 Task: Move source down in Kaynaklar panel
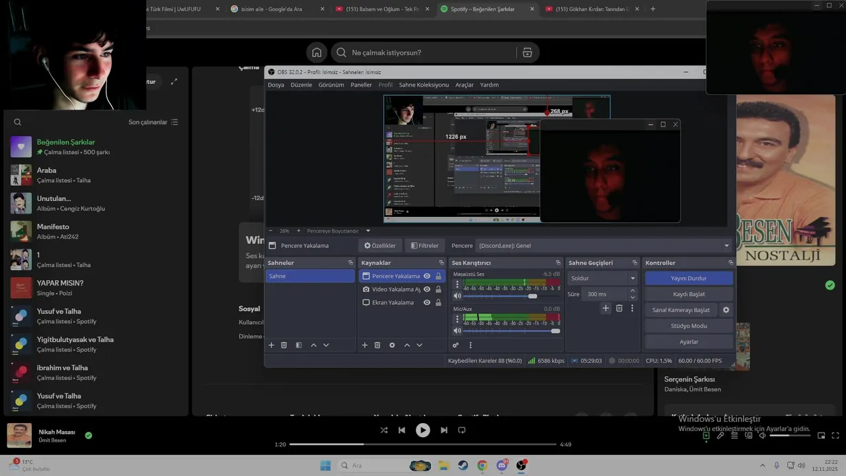pos(419,345)
